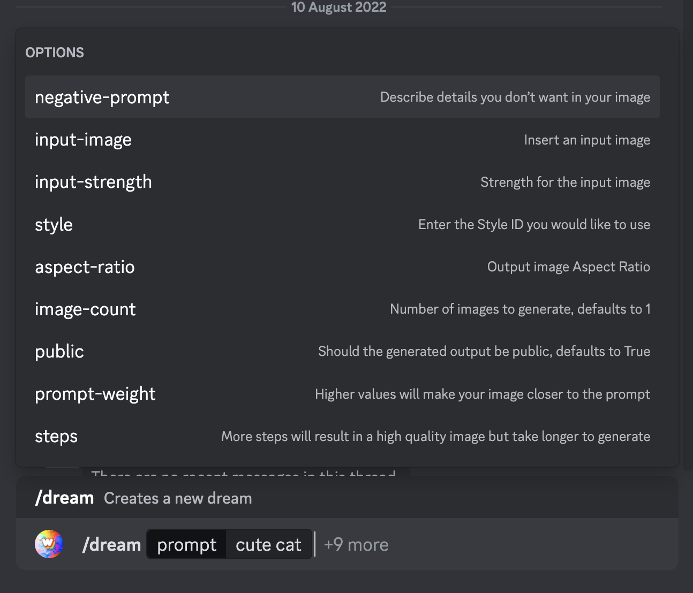Click the WOMBO Dream bot avatar icon
The image size is (693, 593).
click(x=49, y=544)
